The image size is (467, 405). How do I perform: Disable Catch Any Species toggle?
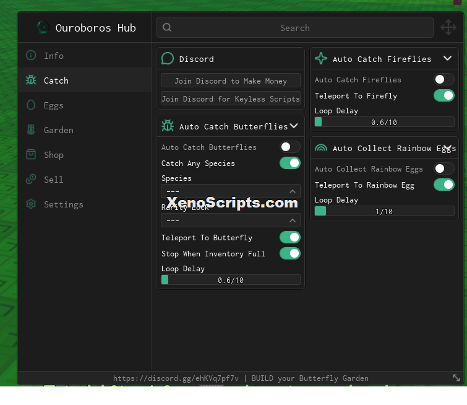[290, 163]
